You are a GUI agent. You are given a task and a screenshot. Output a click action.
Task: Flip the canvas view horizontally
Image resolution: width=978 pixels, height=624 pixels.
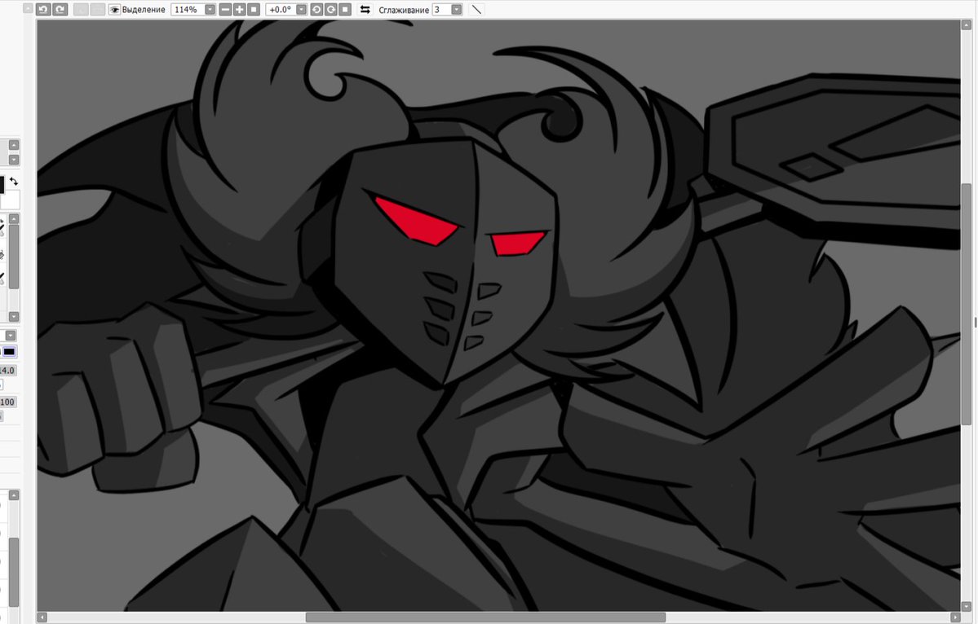(x=365, y=9)
